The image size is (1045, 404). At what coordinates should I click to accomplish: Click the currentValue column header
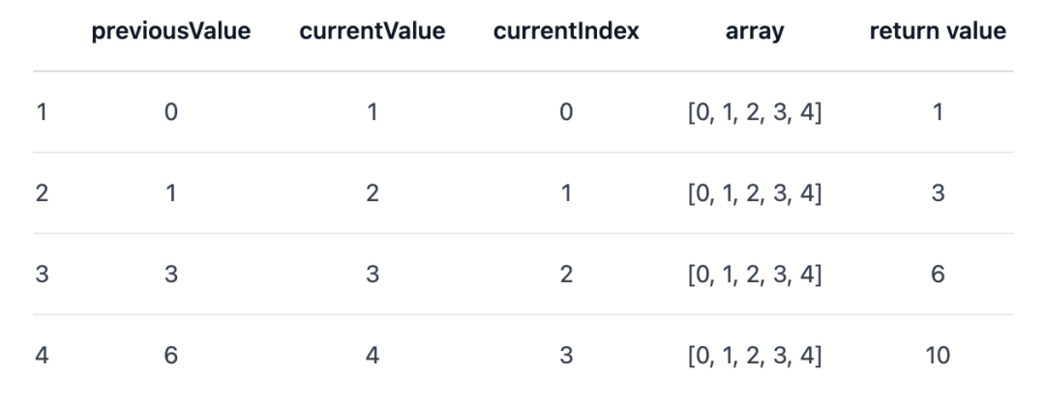(373, 31)
